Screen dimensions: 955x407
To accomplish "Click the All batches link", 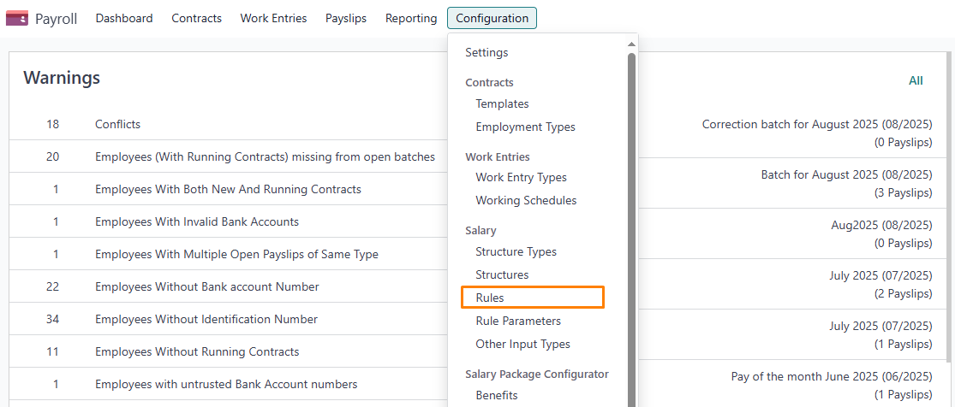I will point(916,80).
